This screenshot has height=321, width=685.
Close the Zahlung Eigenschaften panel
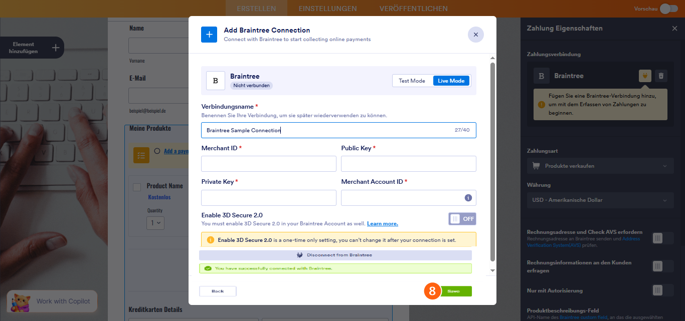coord(674,29)
